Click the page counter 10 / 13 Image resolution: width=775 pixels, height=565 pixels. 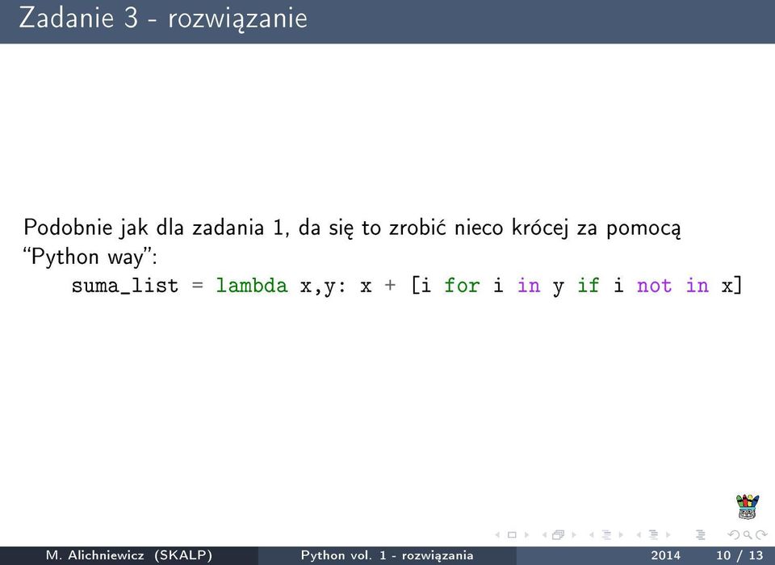(x=739, y=555)
